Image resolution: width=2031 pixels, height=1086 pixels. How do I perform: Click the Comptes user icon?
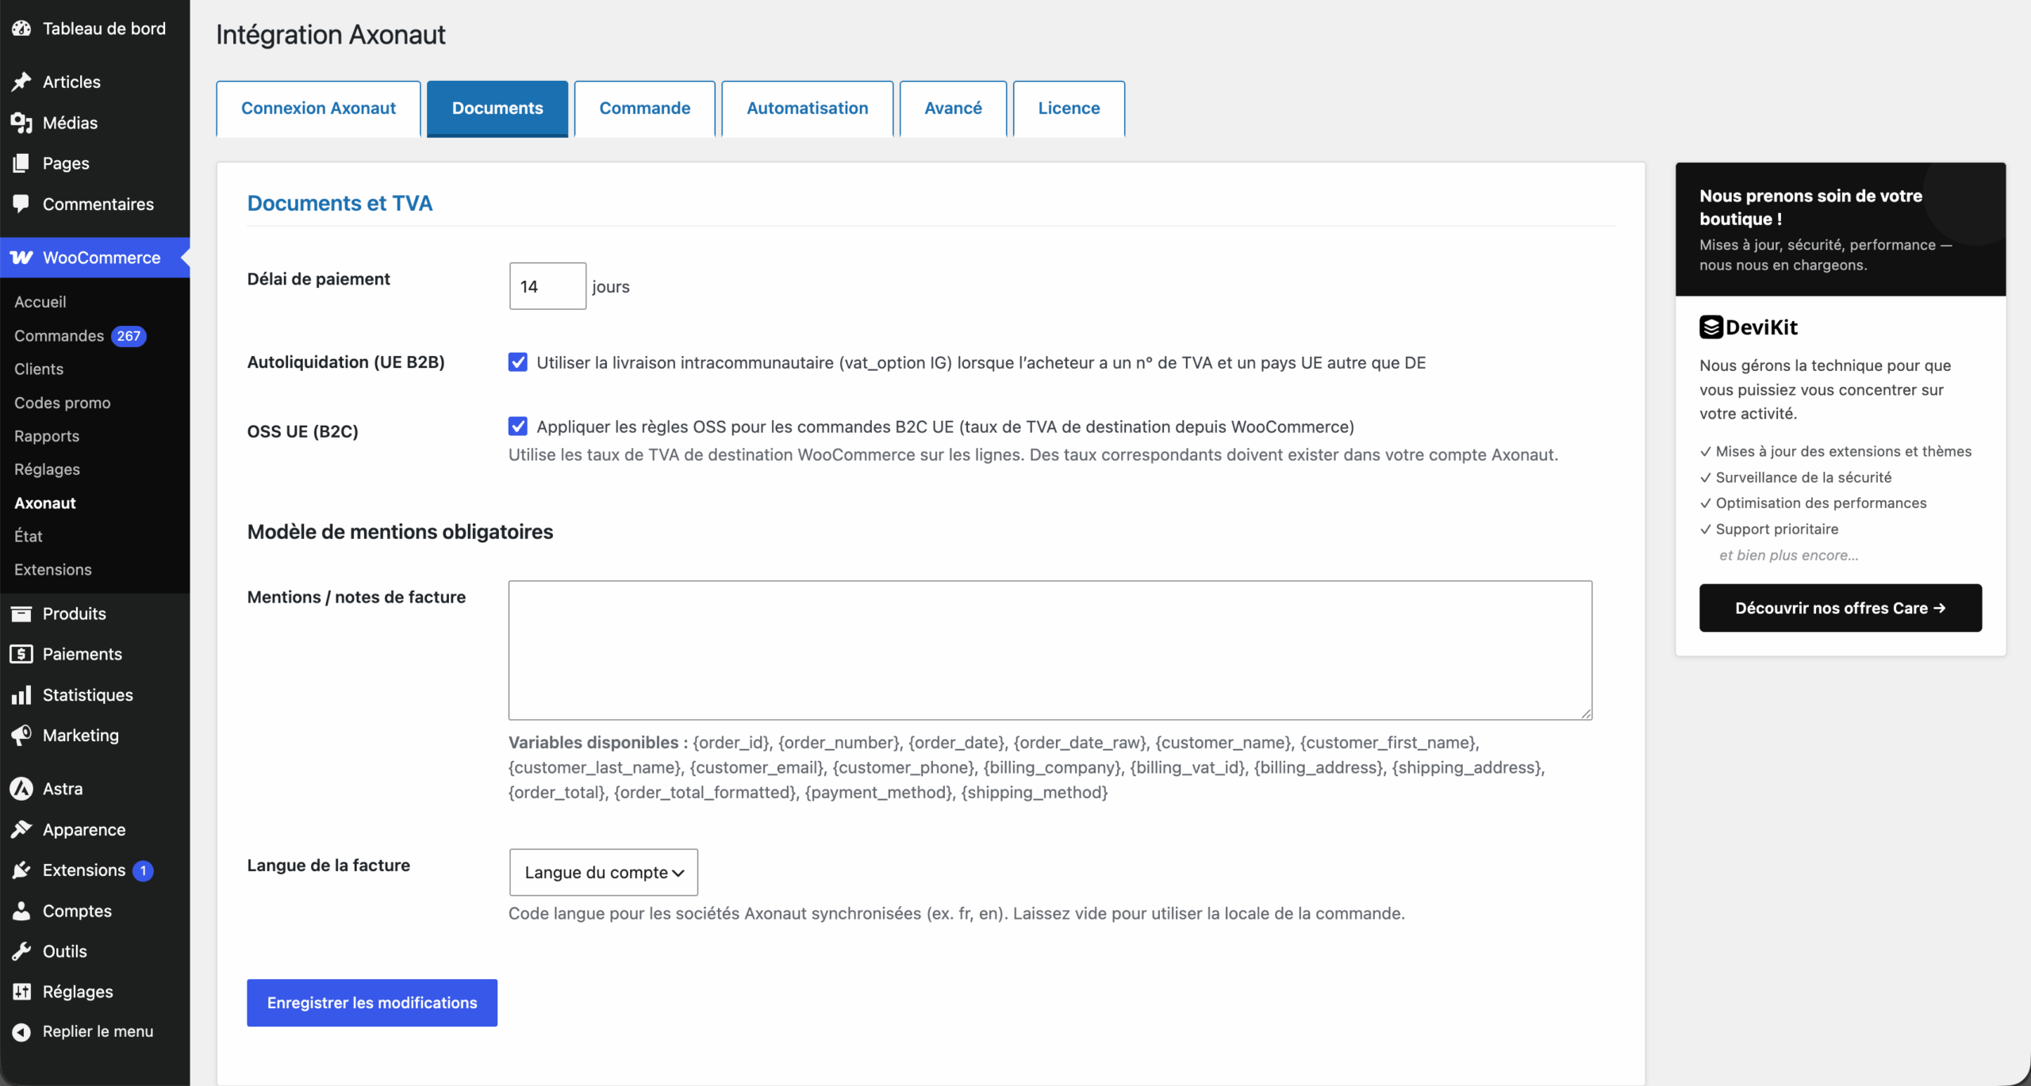pyautogui.click(x=21, y=911)
